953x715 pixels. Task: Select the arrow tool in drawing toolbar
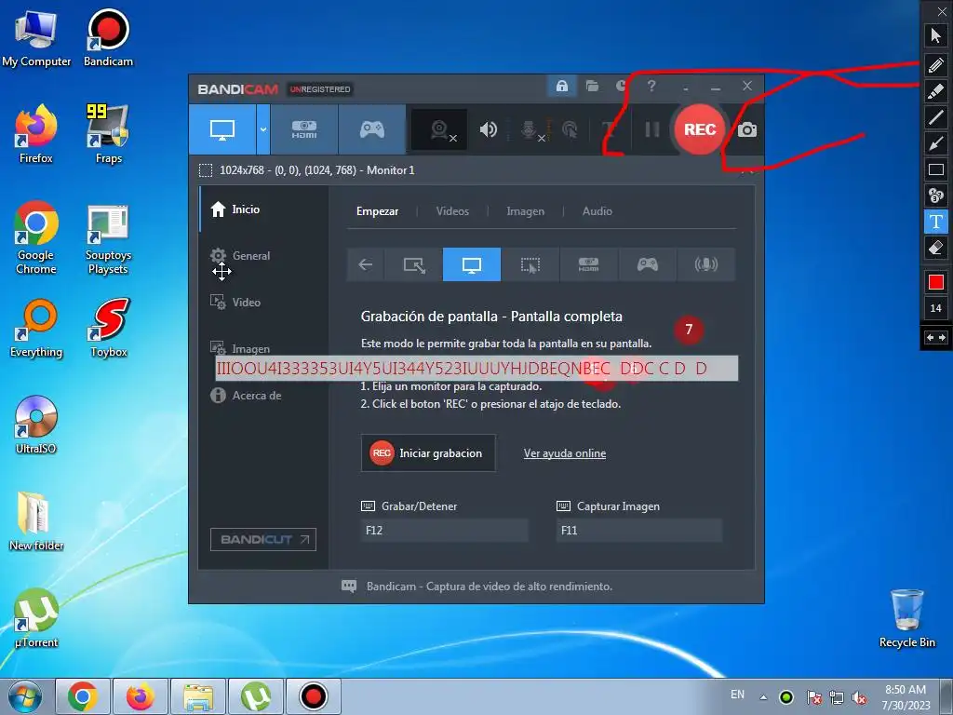[x=936, y=143]
